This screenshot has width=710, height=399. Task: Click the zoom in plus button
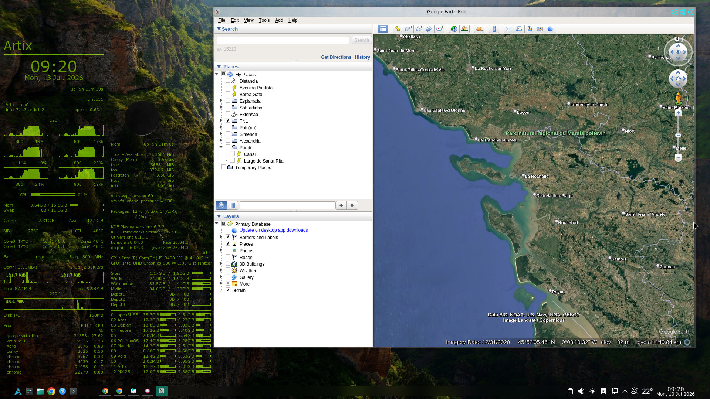point(678,113)
